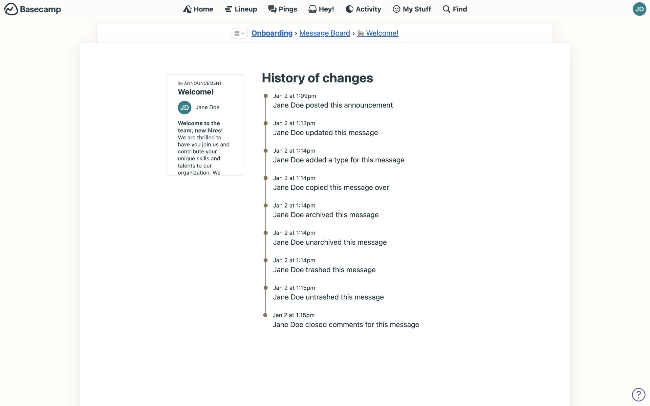Open the JD account avatar menu

pyautogui.click(x=639, y=9)
